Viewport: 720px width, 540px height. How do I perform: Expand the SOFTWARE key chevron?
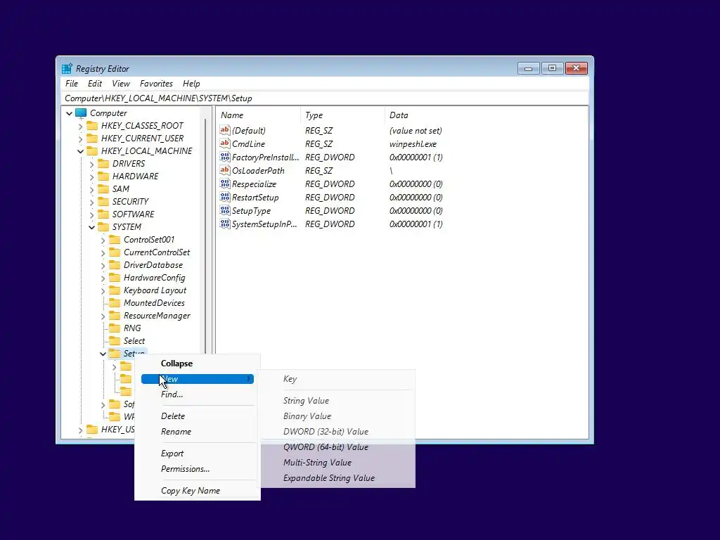pyautogui.click(x=92, y=214)
